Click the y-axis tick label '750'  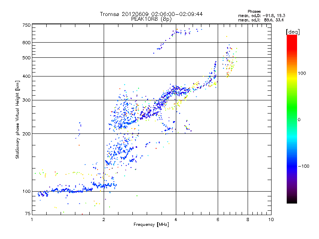coord(26,25)
